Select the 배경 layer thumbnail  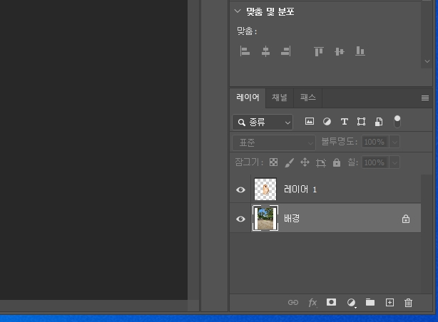pos(265,218)
